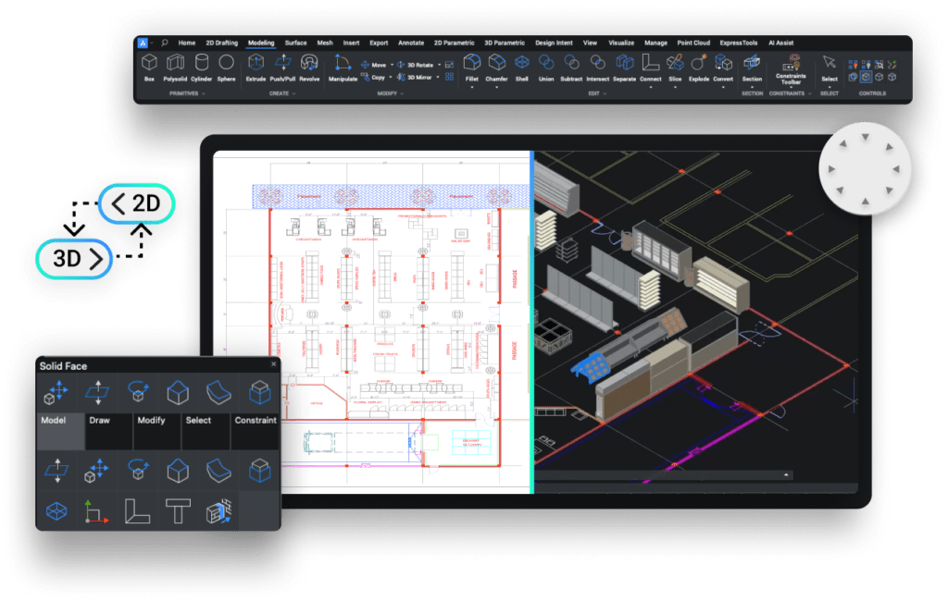Run the Union boolean tool
This screenshot has width=948, height=602.
(x=546, y=67)
